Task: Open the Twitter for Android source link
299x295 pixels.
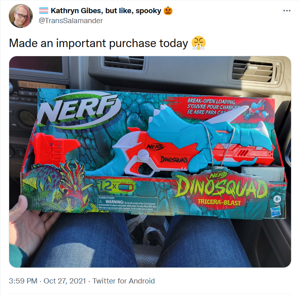Action: pyautogui.click(x=124, y=281)
